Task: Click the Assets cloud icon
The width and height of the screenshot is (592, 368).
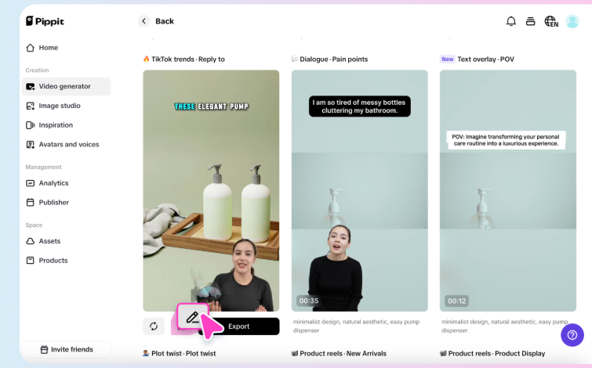Action: 31,241
